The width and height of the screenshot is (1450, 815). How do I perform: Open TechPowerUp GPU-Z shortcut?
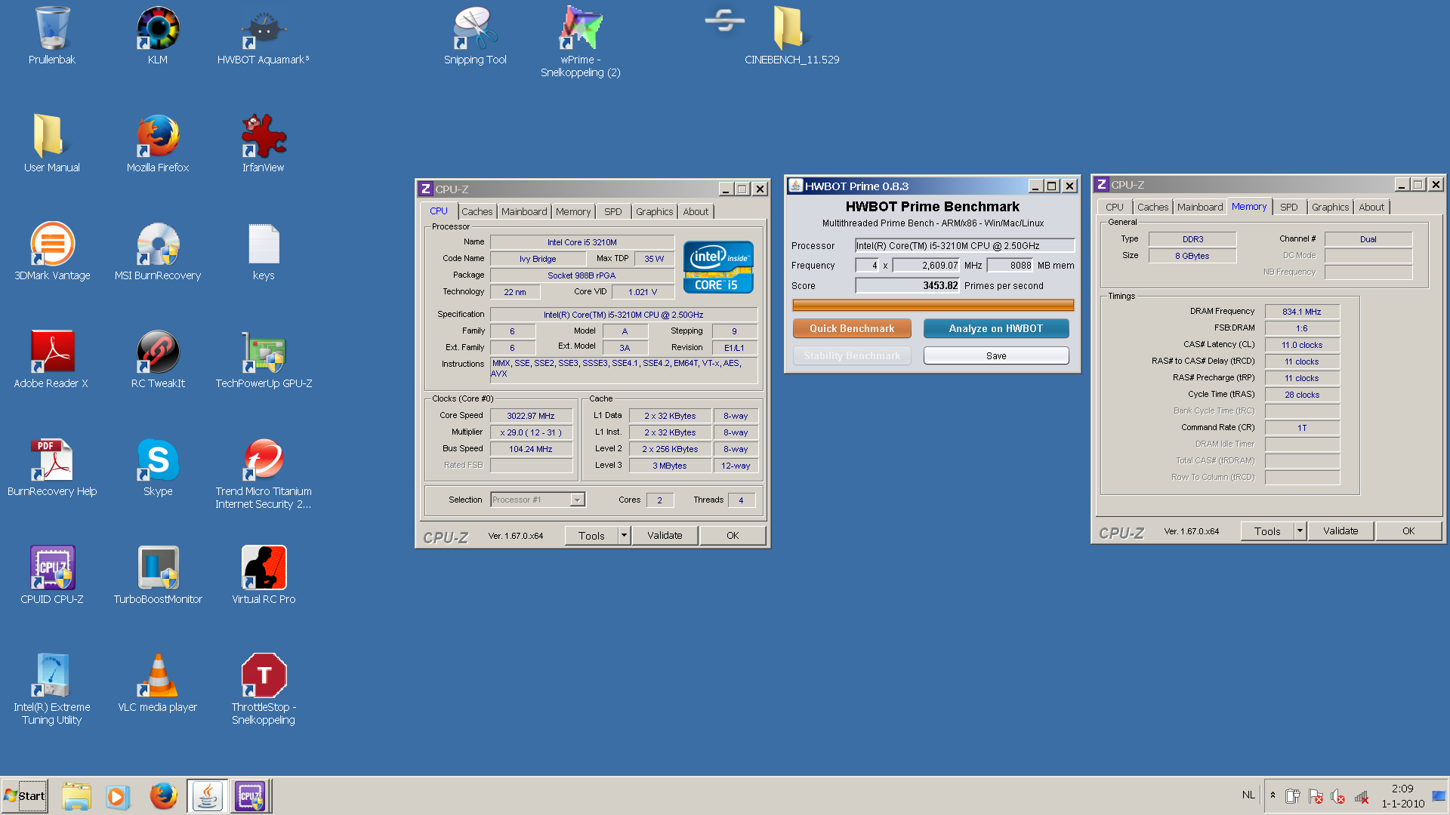pos(264,359)
